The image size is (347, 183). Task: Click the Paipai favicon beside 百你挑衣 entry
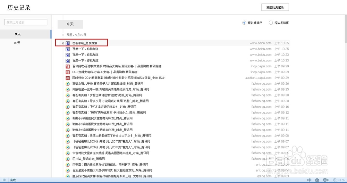pyautogui.click(x=68, y=66)
